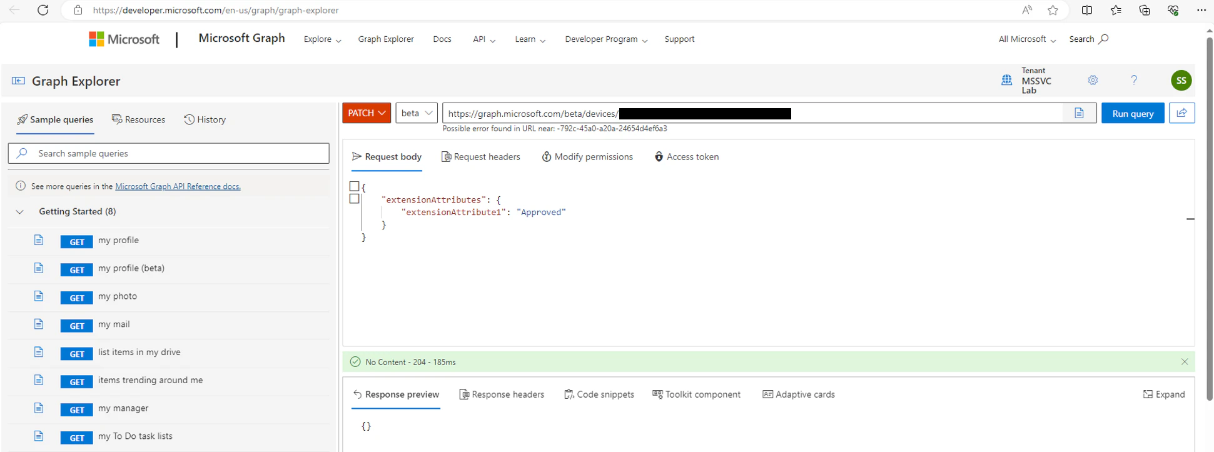Open docs icon for my photo query

pyautogui.click(x=39, y=296)
